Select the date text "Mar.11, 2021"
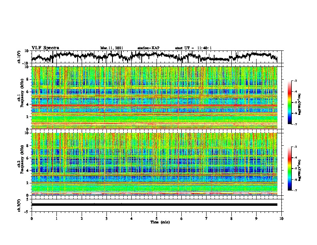This screenshot has width=317, height=245. pyautogui.click(x=112, y=48)
